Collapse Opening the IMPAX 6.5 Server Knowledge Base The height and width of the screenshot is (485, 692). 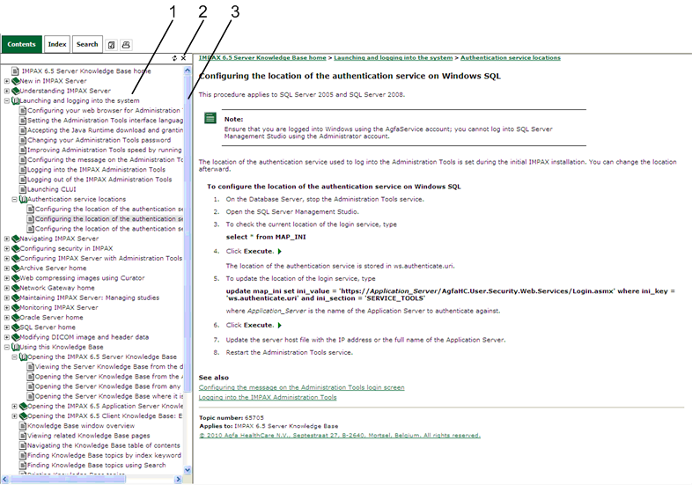(15, 357)
